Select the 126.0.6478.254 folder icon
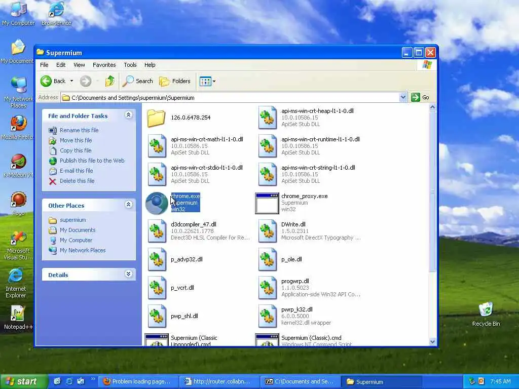This screenshot has height=389, width=519. pos(156,118)
